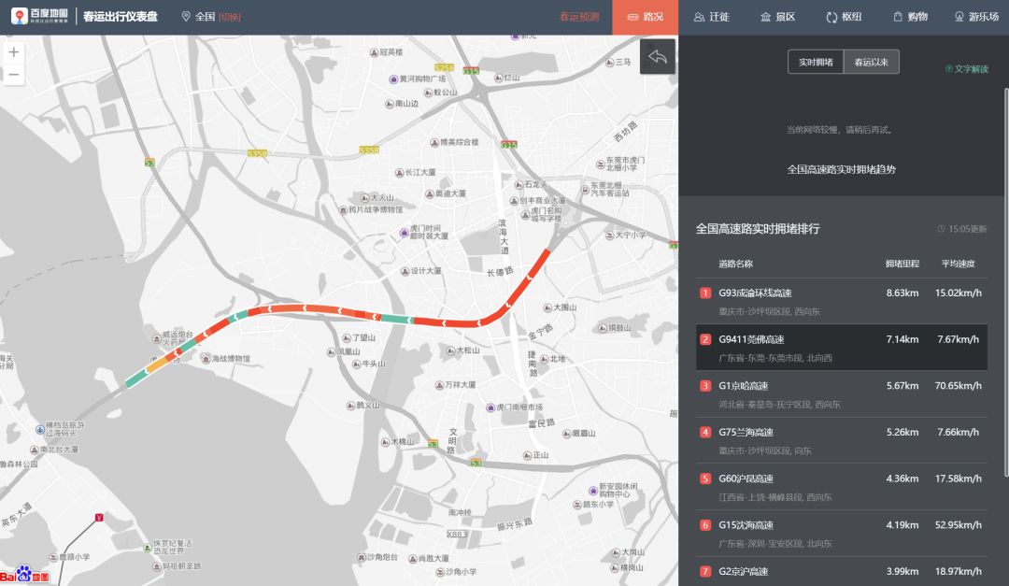Click the 春运出行仪表盘 title
This screenshot has width=1009, height=586.
click(121, 16)
